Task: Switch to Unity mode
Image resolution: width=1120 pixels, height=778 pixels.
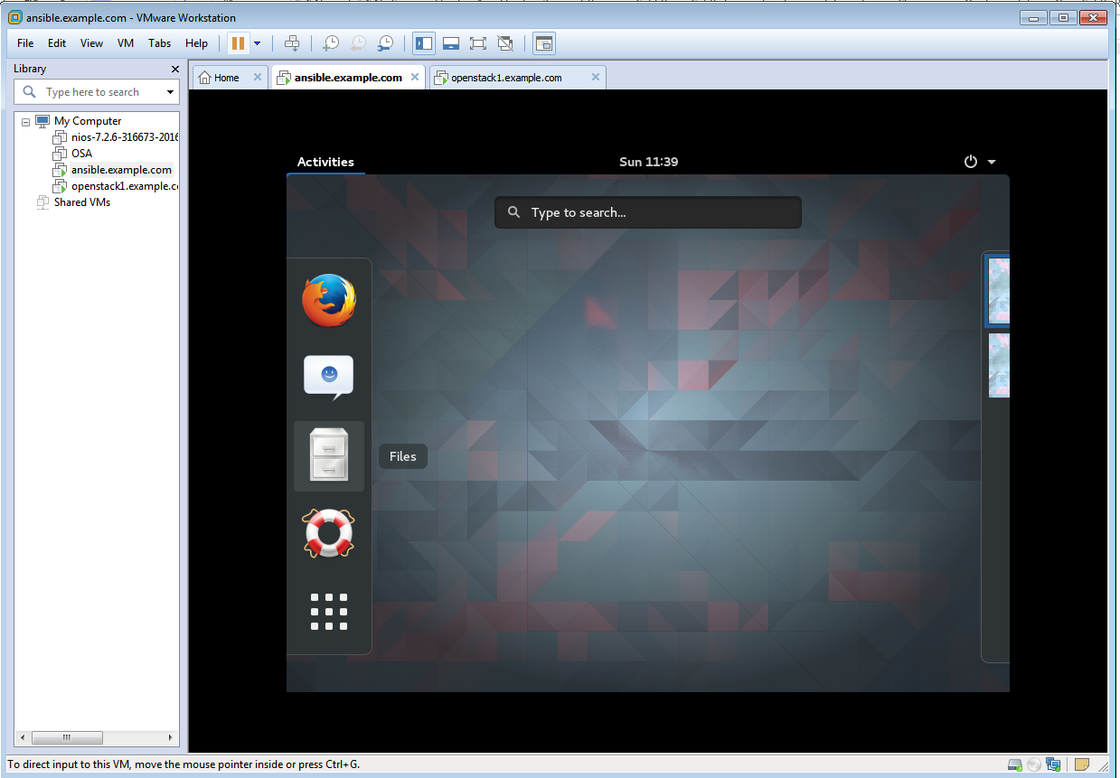Action: pyautogui.click(x=505, y=42)
